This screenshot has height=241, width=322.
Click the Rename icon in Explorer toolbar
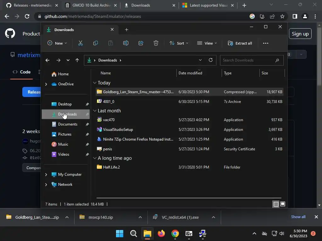pyautogui.click(x=126, y=43)
